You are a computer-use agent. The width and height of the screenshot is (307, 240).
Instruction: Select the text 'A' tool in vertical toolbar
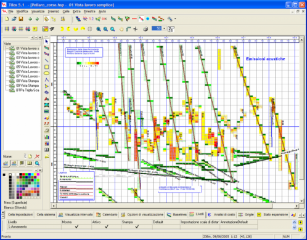point(47,98)
